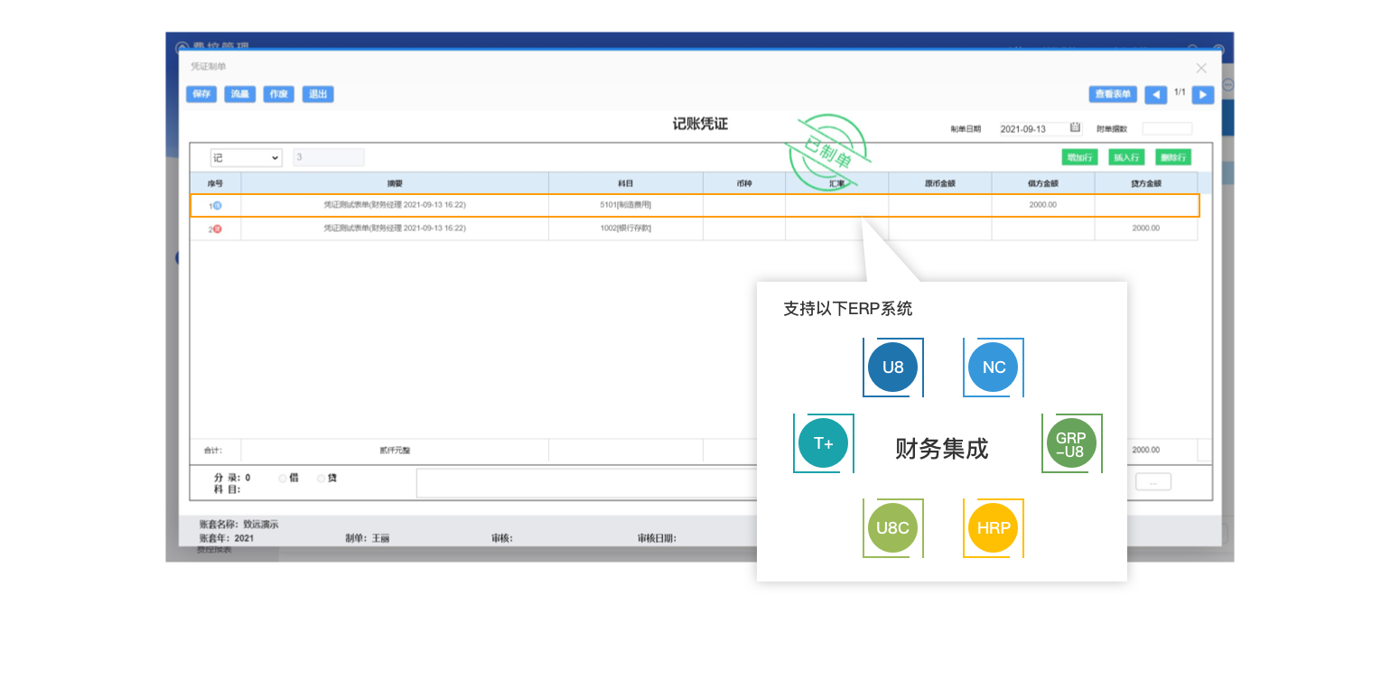Click the 附单据数 input field
1400x698 pixels.
coord(1167,129)
